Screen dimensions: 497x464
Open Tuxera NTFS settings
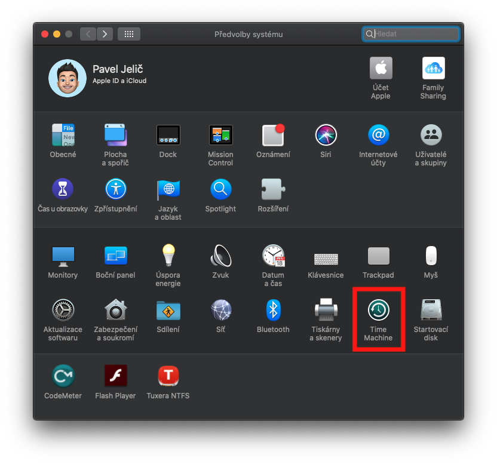tap(168, 376)
